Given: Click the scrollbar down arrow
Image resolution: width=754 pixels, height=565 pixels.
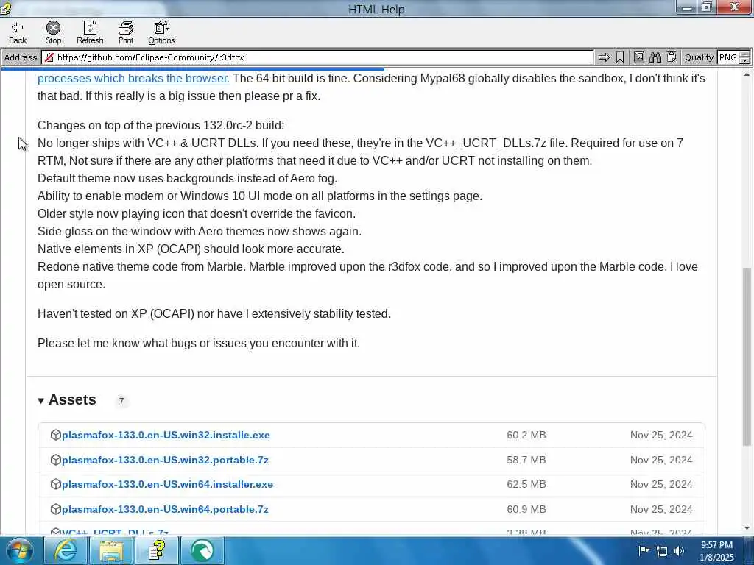Looking at the screenshot, I should point(747,528).
